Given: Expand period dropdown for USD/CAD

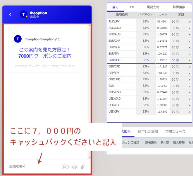Looking at the screenshot, I should [189, 99].
